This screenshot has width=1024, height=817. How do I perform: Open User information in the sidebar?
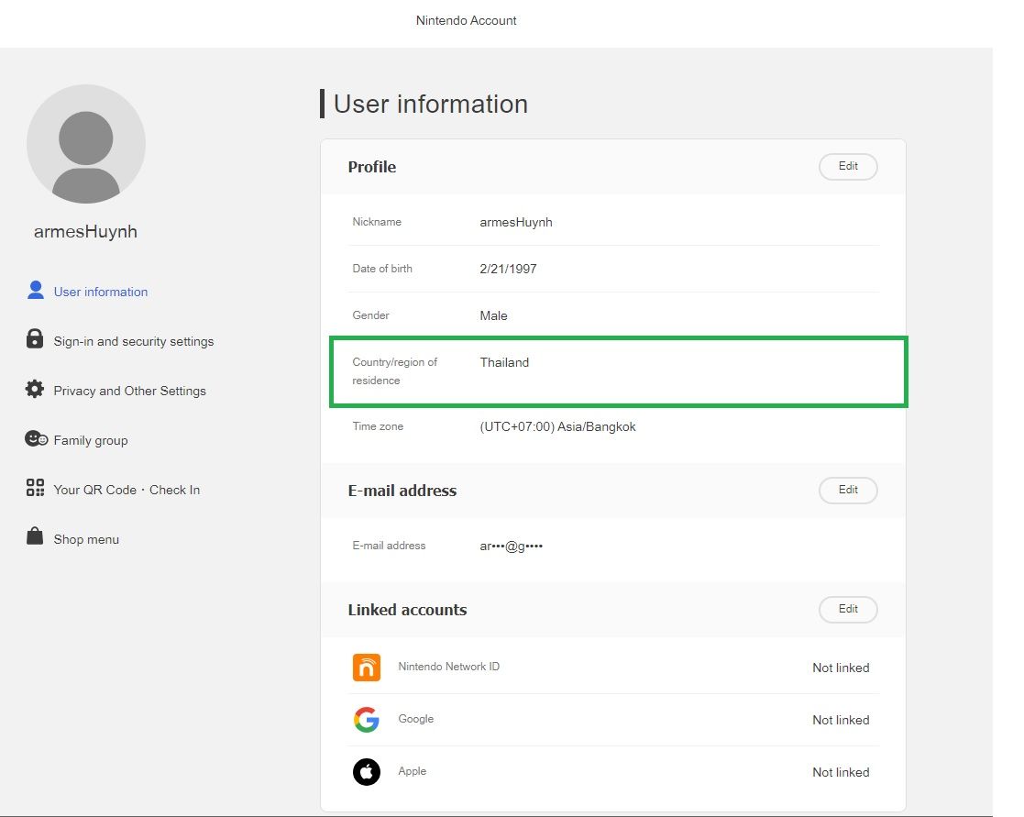point(101,292)
